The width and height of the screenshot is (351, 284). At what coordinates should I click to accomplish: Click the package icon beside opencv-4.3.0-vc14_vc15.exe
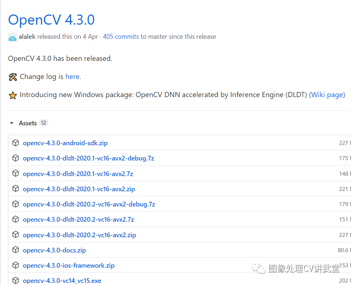pos(16,280)
